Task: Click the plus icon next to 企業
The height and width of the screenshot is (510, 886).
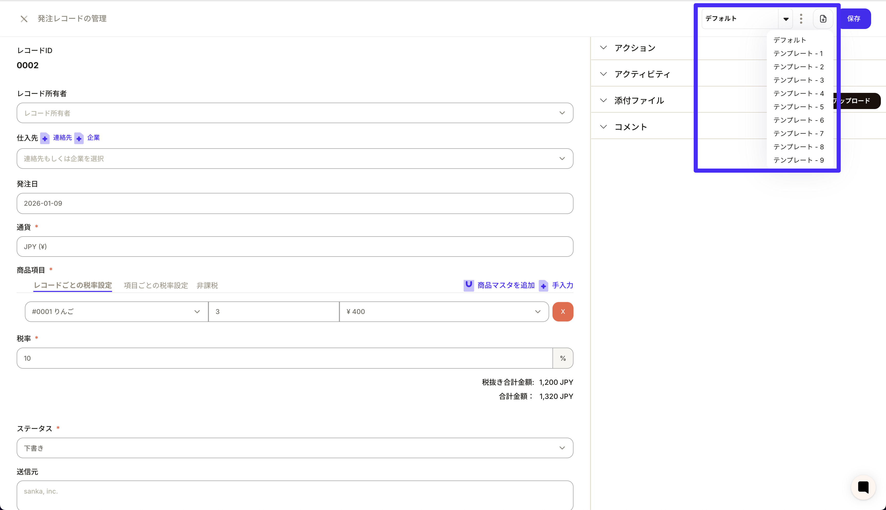Action: pos(79,138)
